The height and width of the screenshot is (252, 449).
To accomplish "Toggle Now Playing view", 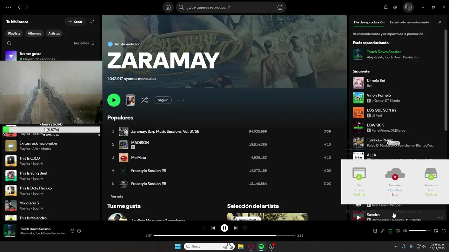I will [x=375, y=231].
